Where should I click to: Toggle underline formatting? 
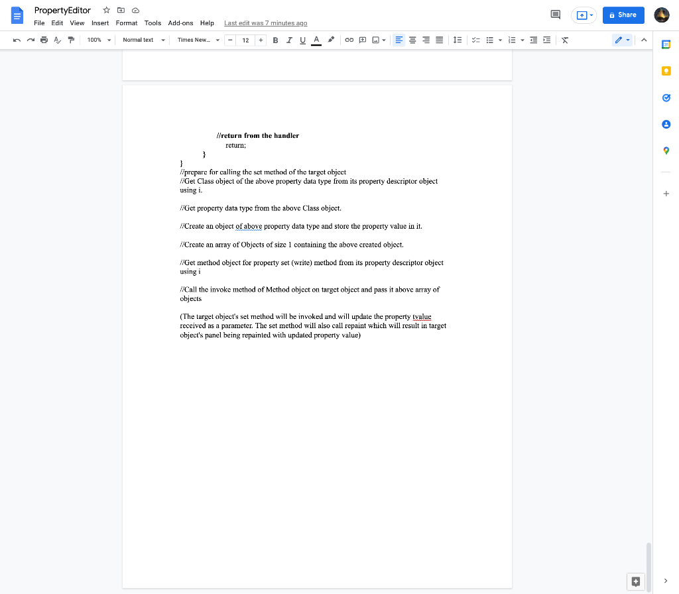pyautogui.click(x=303, y=40)
